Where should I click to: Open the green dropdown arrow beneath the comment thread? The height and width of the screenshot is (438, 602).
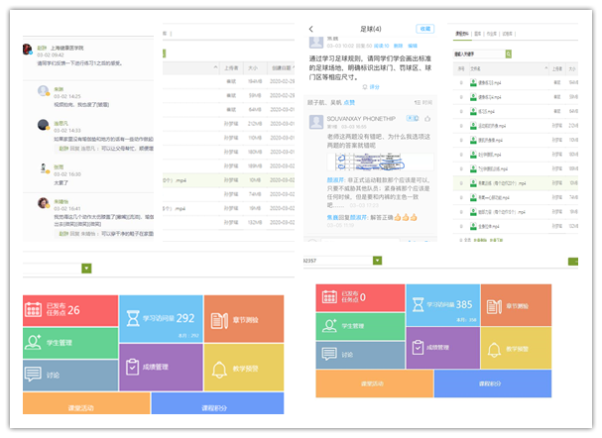pos(87,268)
